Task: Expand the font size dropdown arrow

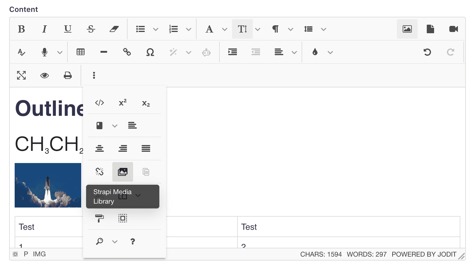Action: (258, 29)
